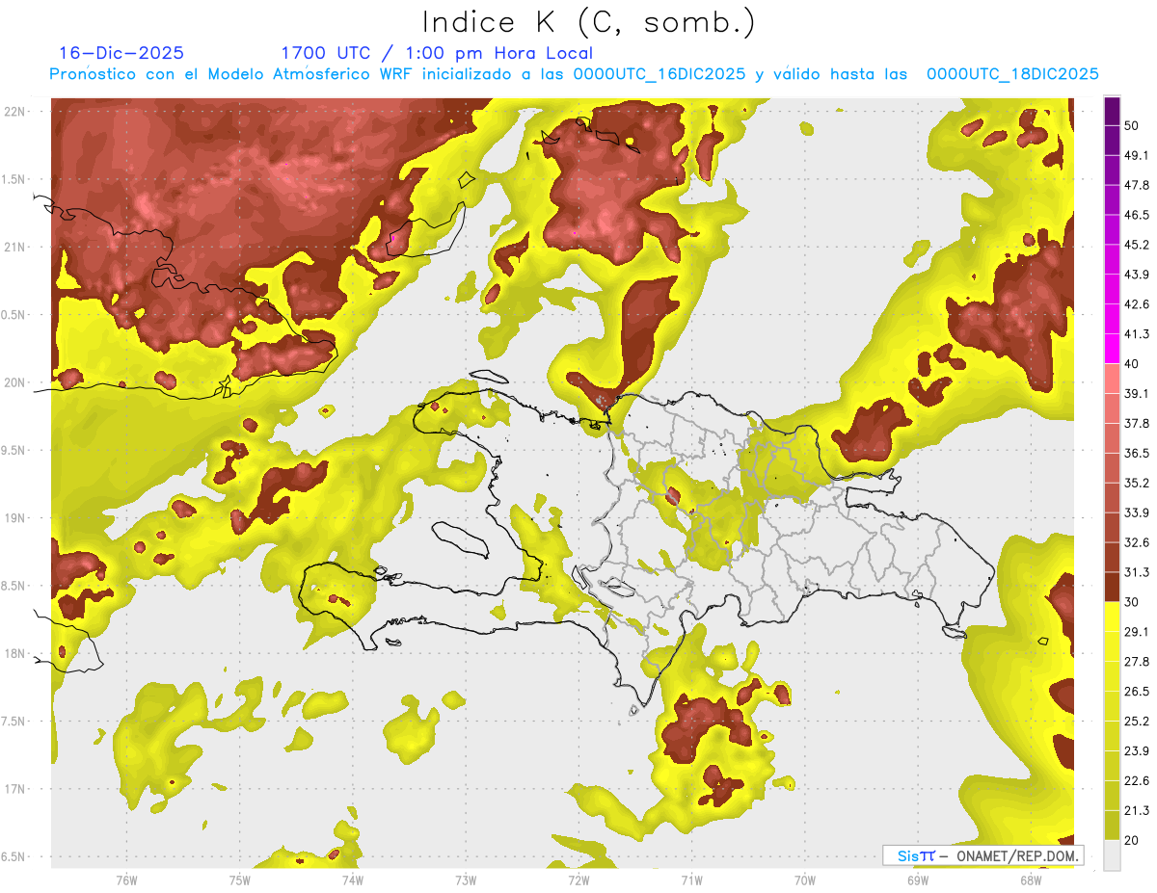Click the title 'Indice K (C, somb.)'

[589, 22]
